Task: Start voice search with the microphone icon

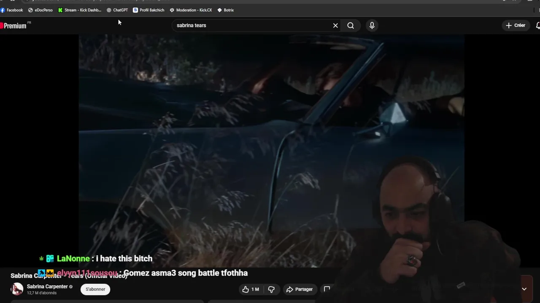Action: [372, 26]
